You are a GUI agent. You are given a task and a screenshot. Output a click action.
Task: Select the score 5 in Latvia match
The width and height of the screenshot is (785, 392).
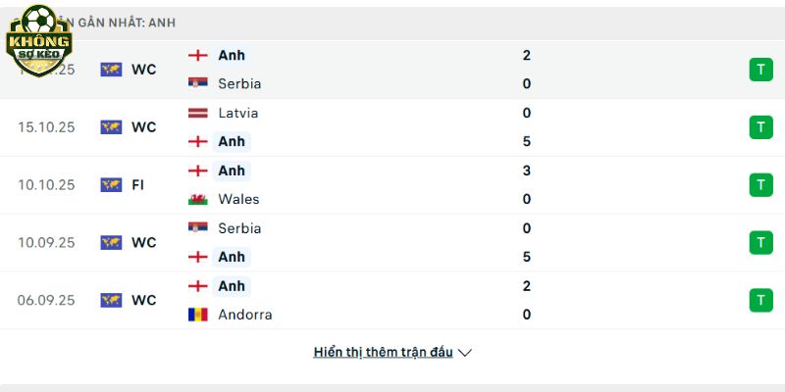coord(527,141)
